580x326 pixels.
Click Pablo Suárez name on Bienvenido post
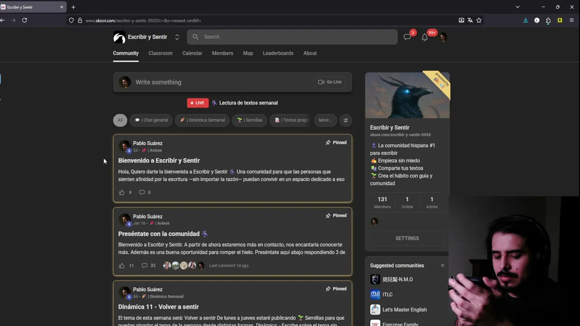148,143
